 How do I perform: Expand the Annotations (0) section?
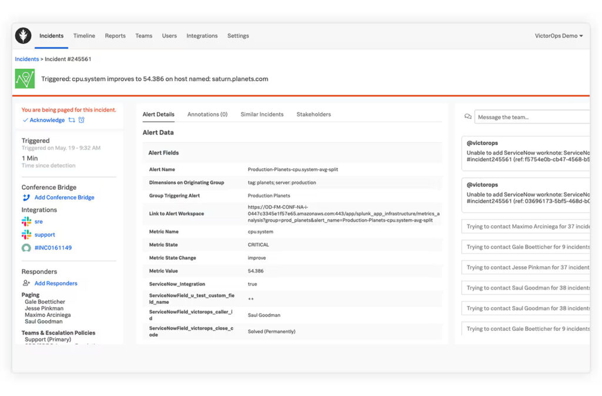(209, 114)
